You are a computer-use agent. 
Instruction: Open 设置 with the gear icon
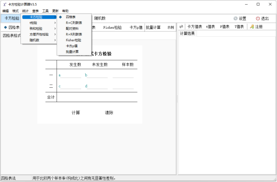coord(240,19)
